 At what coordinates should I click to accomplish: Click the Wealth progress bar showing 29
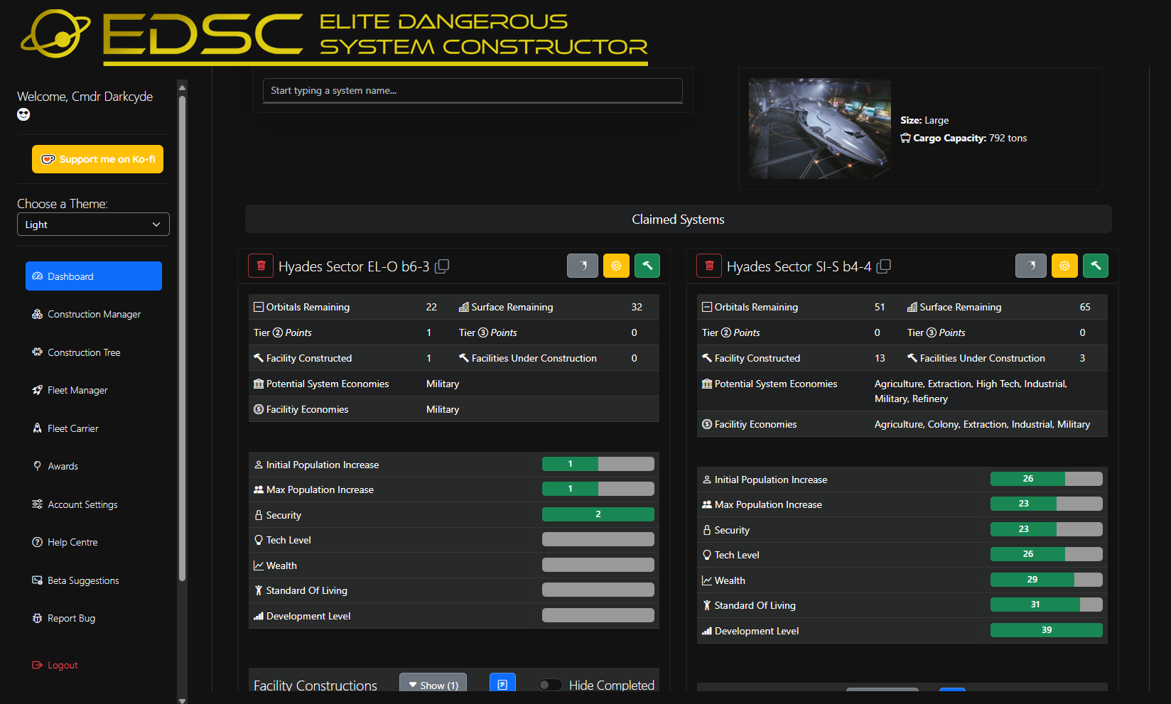[1047, 580]
